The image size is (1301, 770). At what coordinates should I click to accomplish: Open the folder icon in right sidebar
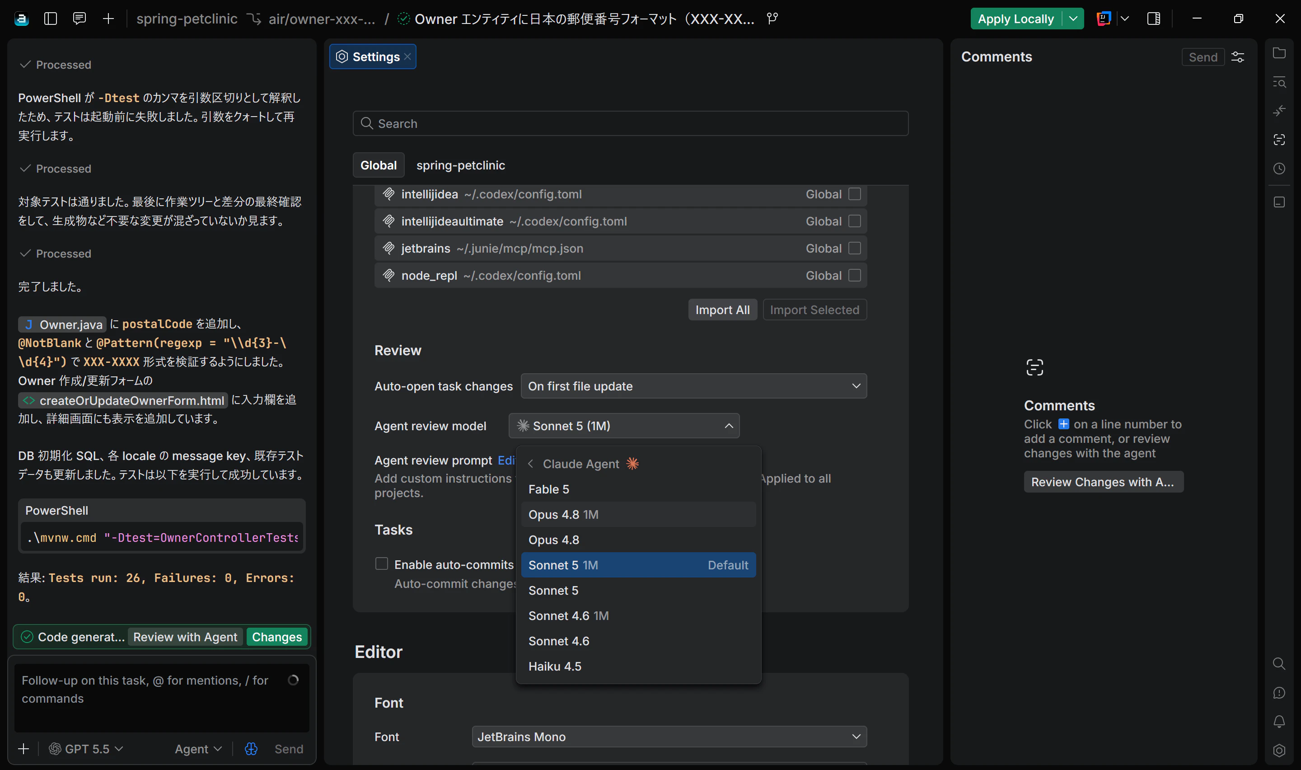tap(1279, 53)
